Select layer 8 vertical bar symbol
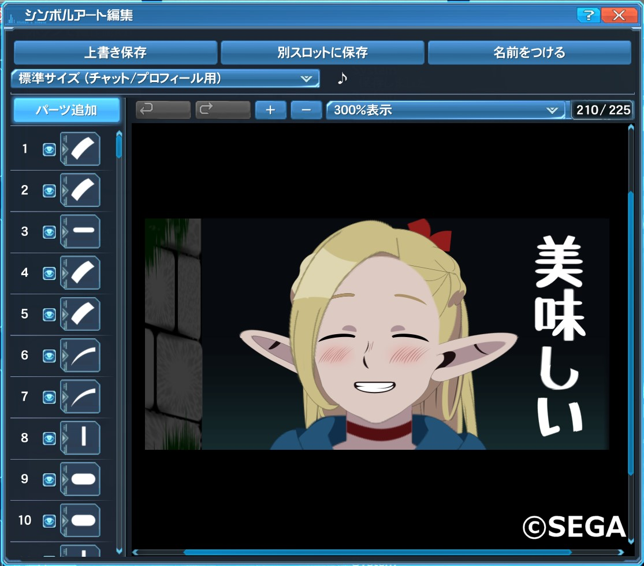 (80, 438)
